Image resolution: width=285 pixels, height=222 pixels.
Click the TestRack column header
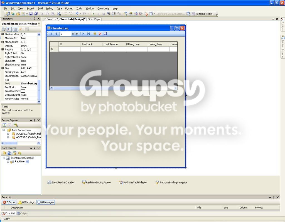pyautogui.click(x=92, y=44)
